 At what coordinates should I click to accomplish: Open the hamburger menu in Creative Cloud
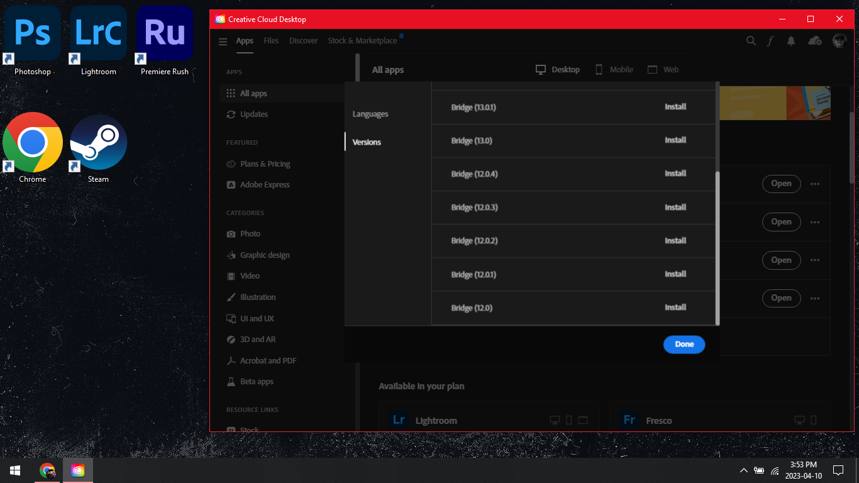pyautogui.click(x=223, y=42)
